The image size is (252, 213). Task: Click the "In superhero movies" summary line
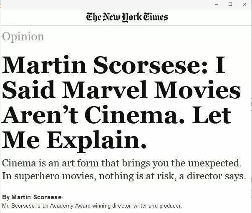(124, 176)
